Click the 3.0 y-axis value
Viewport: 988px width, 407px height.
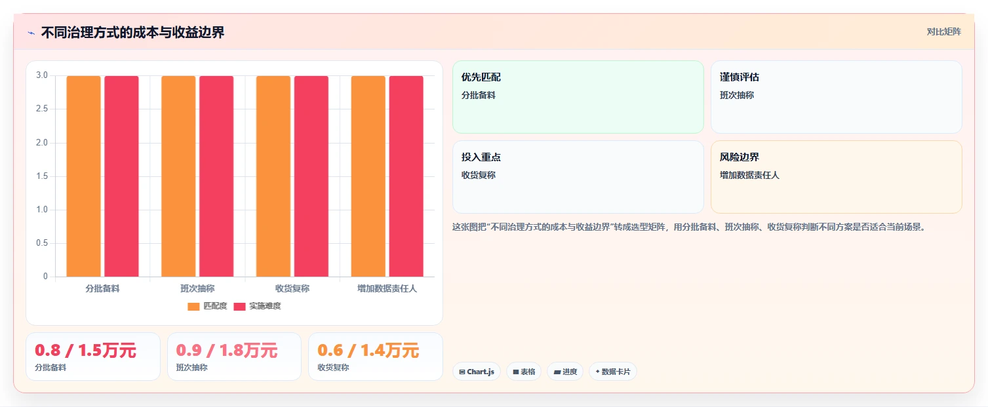click(x=42, y=75)
